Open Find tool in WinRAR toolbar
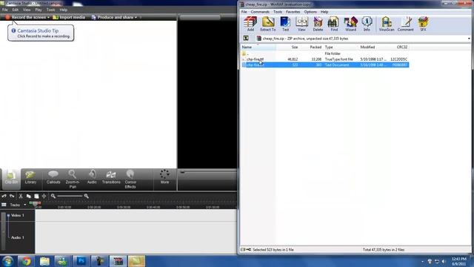Screen dimensions: 474x267 [334, 24]
